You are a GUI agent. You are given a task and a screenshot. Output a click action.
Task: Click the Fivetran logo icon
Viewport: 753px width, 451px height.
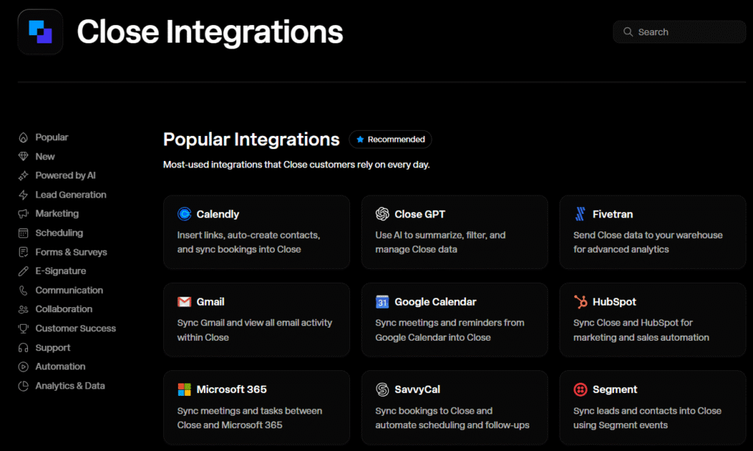[580, 214]
